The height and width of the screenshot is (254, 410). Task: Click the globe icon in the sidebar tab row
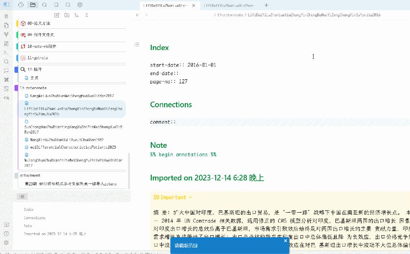click(x=80, y=5)
